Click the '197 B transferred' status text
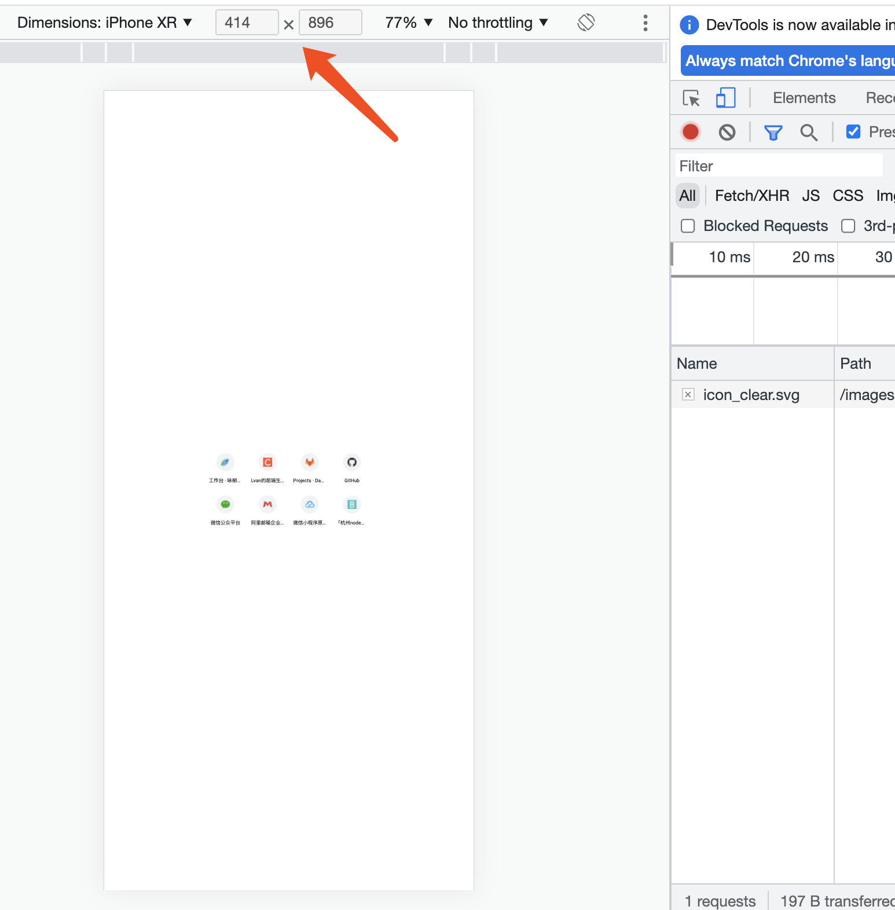 point(837,901)
